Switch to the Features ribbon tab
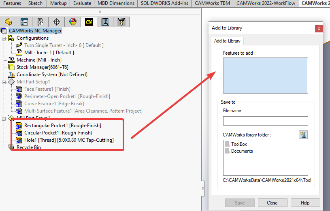 coord(12,3)
